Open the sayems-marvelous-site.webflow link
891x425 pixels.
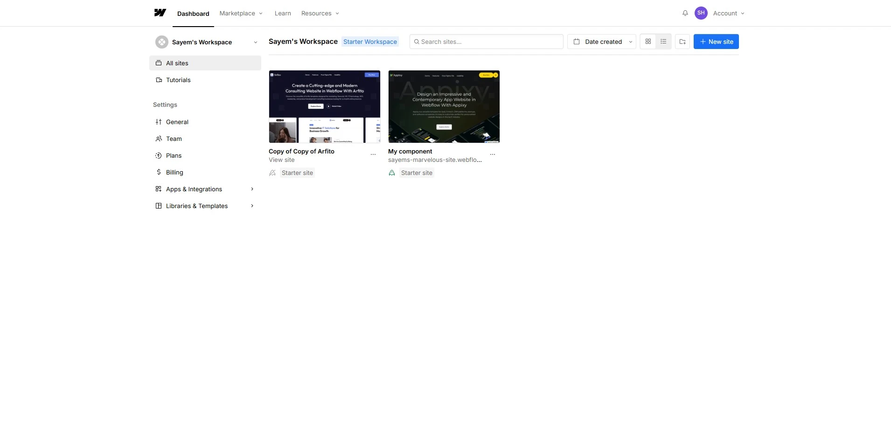point(435,160)
